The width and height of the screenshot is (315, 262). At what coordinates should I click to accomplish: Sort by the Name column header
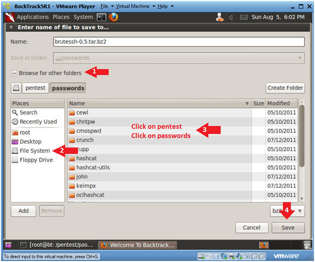tap(159, 103)
